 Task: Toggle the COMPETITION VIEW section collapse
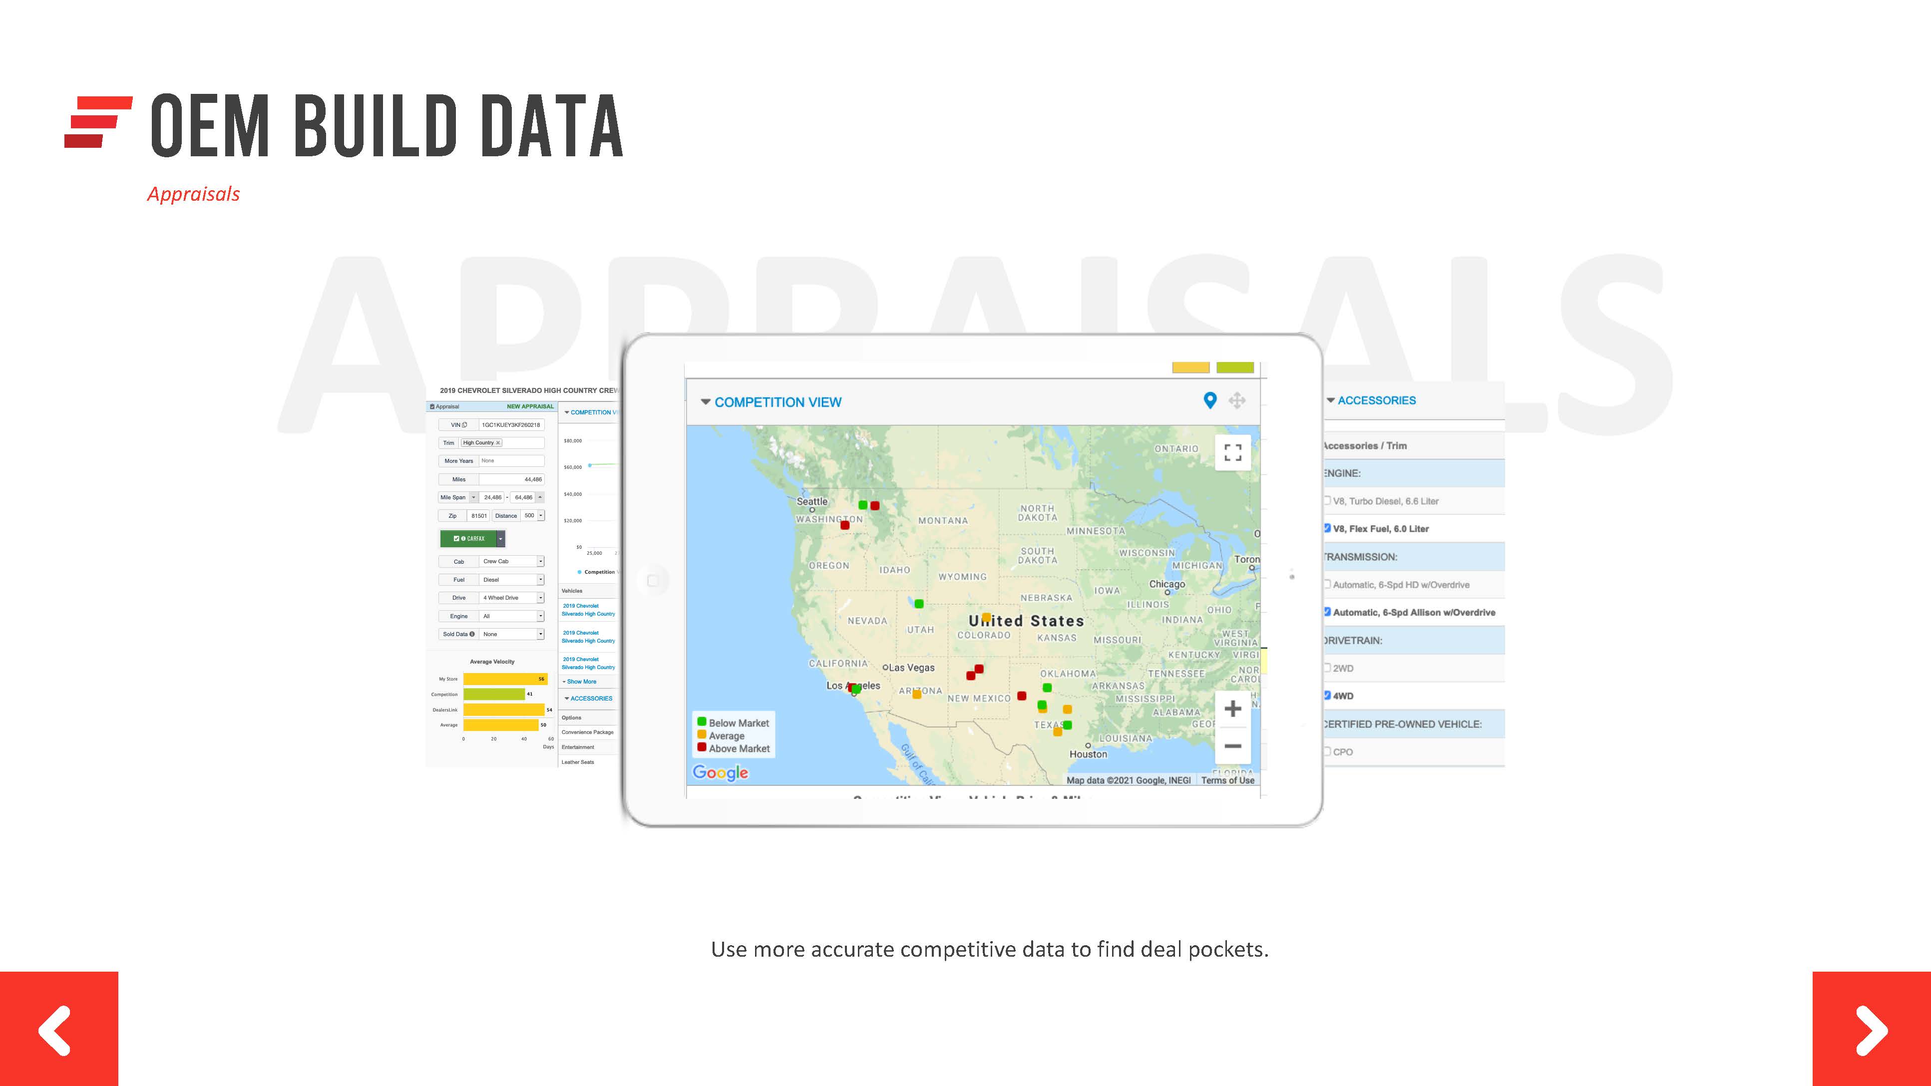coord(704,402)
